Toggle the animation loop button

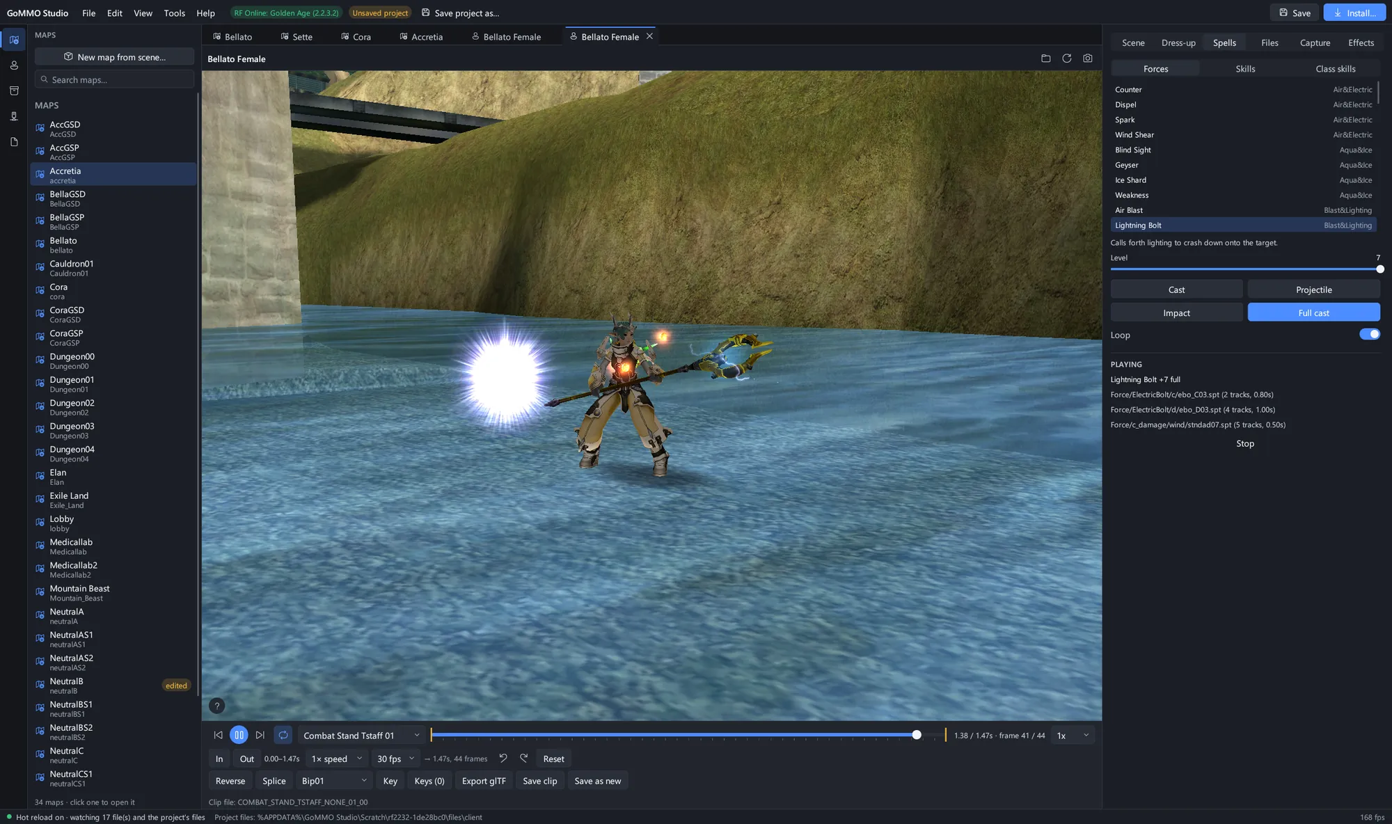coord(283,735)
